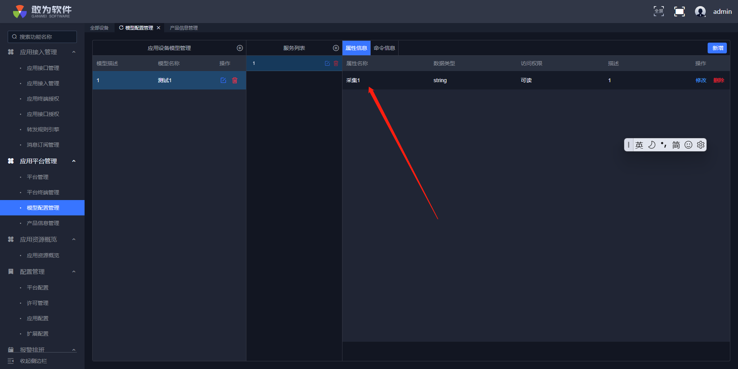
Task: Click the 新增 button
Action: (717, 48)
